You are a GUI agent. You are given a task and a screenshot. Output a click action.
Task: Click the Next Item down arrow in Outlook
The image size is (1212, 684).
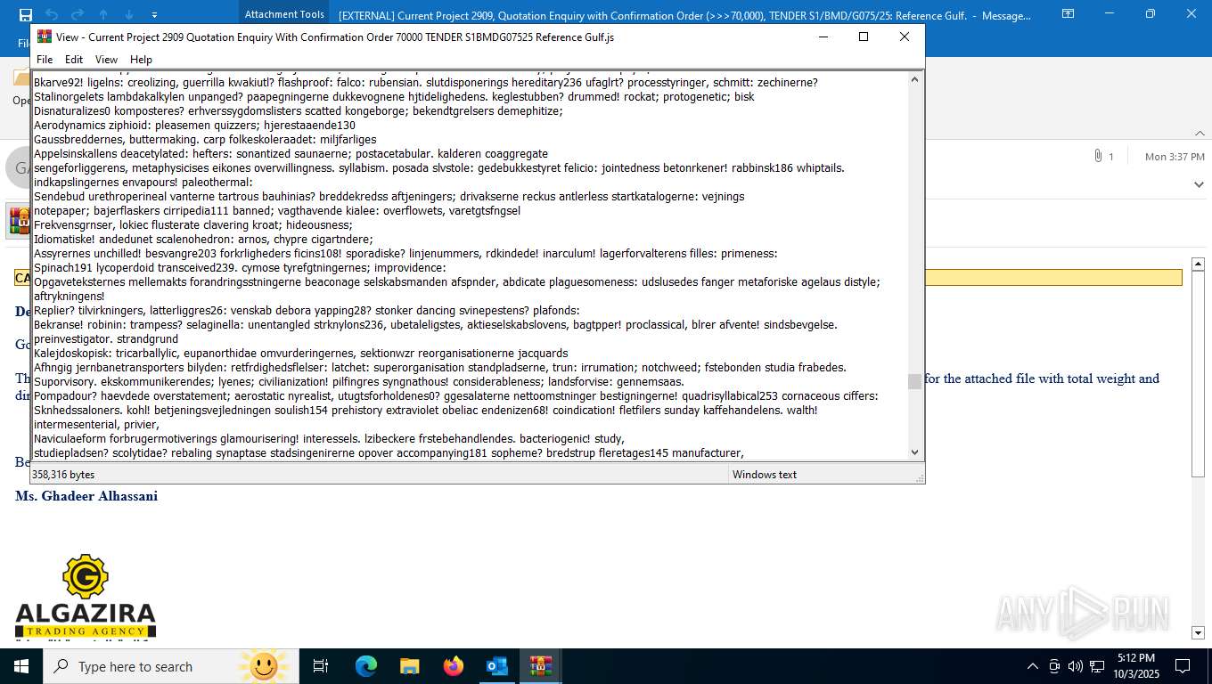pyautogui.click(x=129, y=14)
